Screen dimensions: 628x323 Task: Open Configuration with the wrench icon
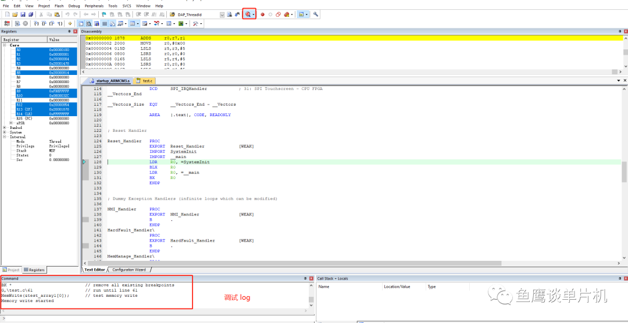(316, 15)
